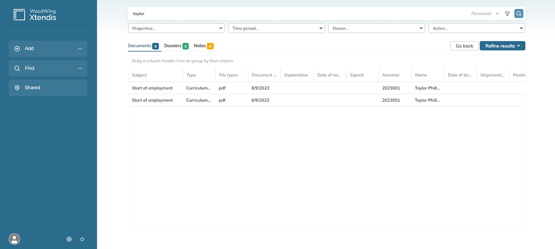Click the Signed column header
This screenshot has height=249, width=555.
tap(362, 75)
